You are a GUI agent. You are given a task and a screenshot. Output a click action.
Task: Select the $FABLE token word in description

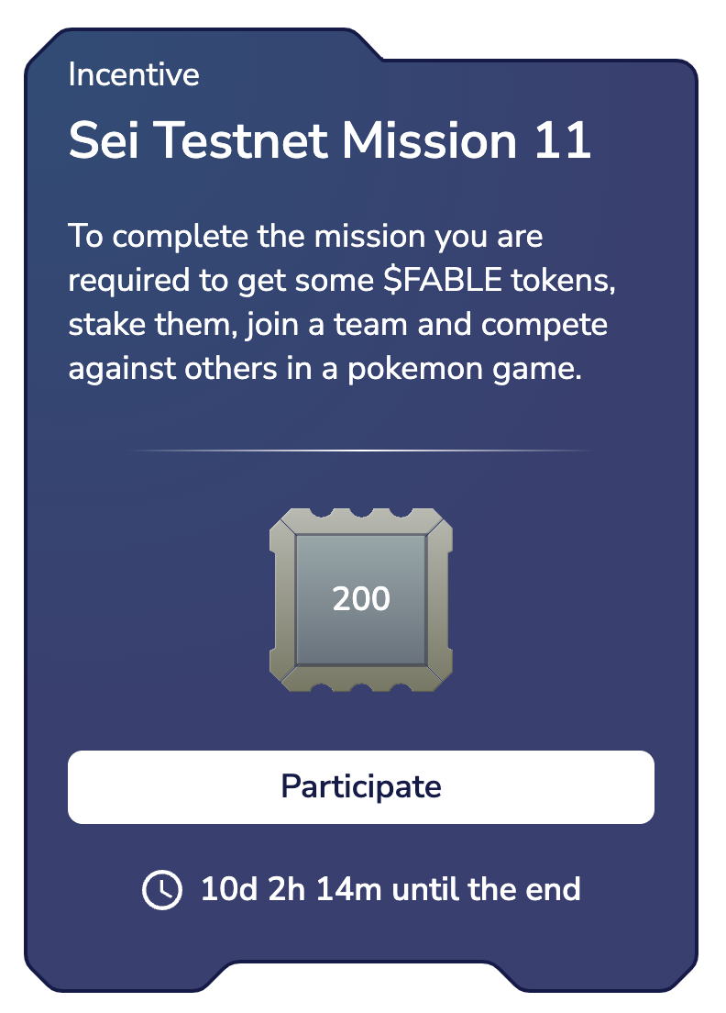pyautogui.click(x=443, y=281)
